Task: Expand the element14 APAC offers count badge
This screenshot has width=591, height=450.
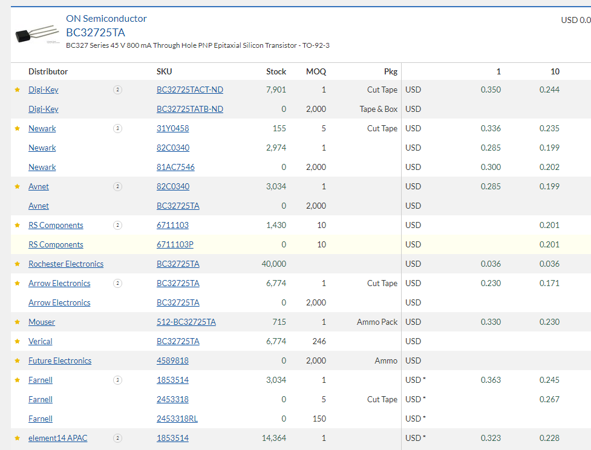Action: 117,439
